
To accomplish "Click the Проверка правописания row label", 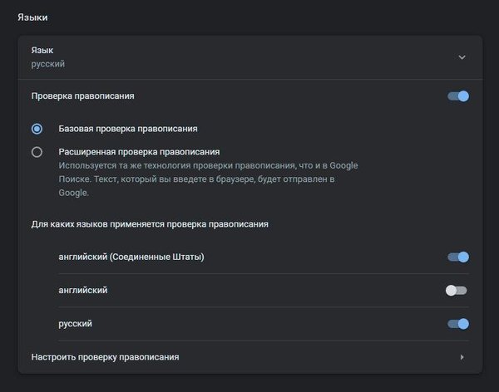I will pyautogui.click(x=82, y=96).
